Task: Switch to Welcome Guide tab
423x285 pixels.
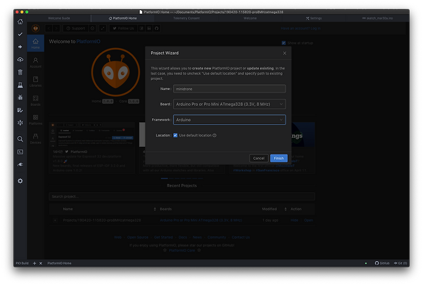Action: 59,18
